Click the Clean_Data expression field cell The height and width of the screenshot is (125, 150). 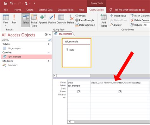click(120, 82)
